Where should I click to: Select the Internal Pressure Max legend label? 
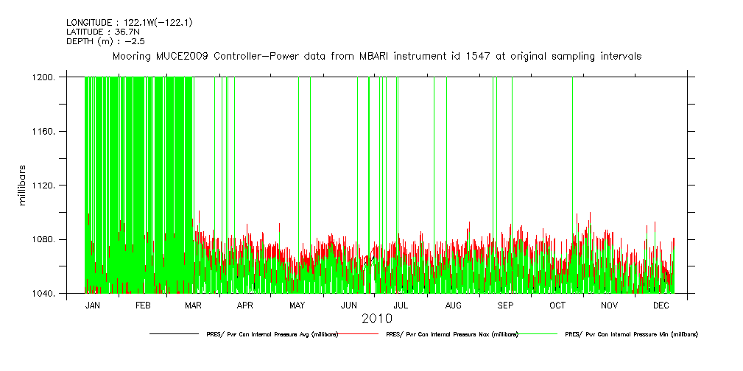pos(452,334)
